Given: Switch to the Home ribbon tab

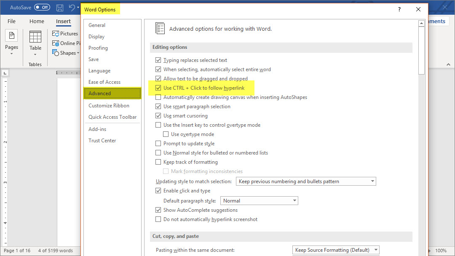Looking at the screenshot, I should click(37, 21).
